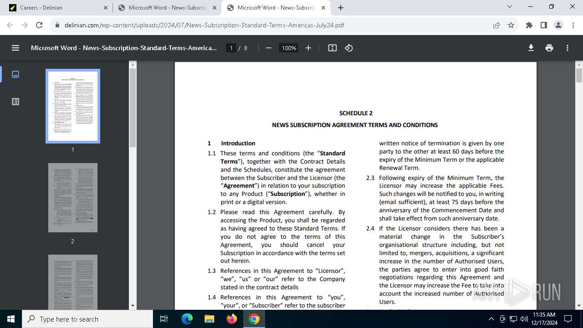Close the middle Microsoft Word tab
This screenshot has height=328, width=583.
pos(215,8)
